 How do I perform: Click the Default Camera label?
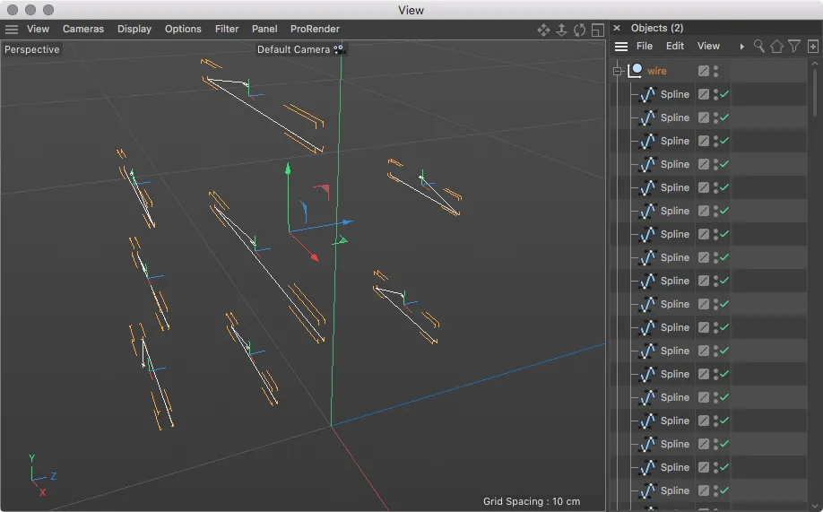tap(293, 49)
